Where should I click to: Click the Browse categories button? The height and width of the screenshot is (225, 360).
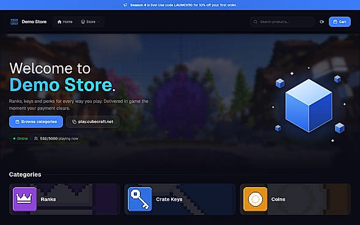point(36,122)
